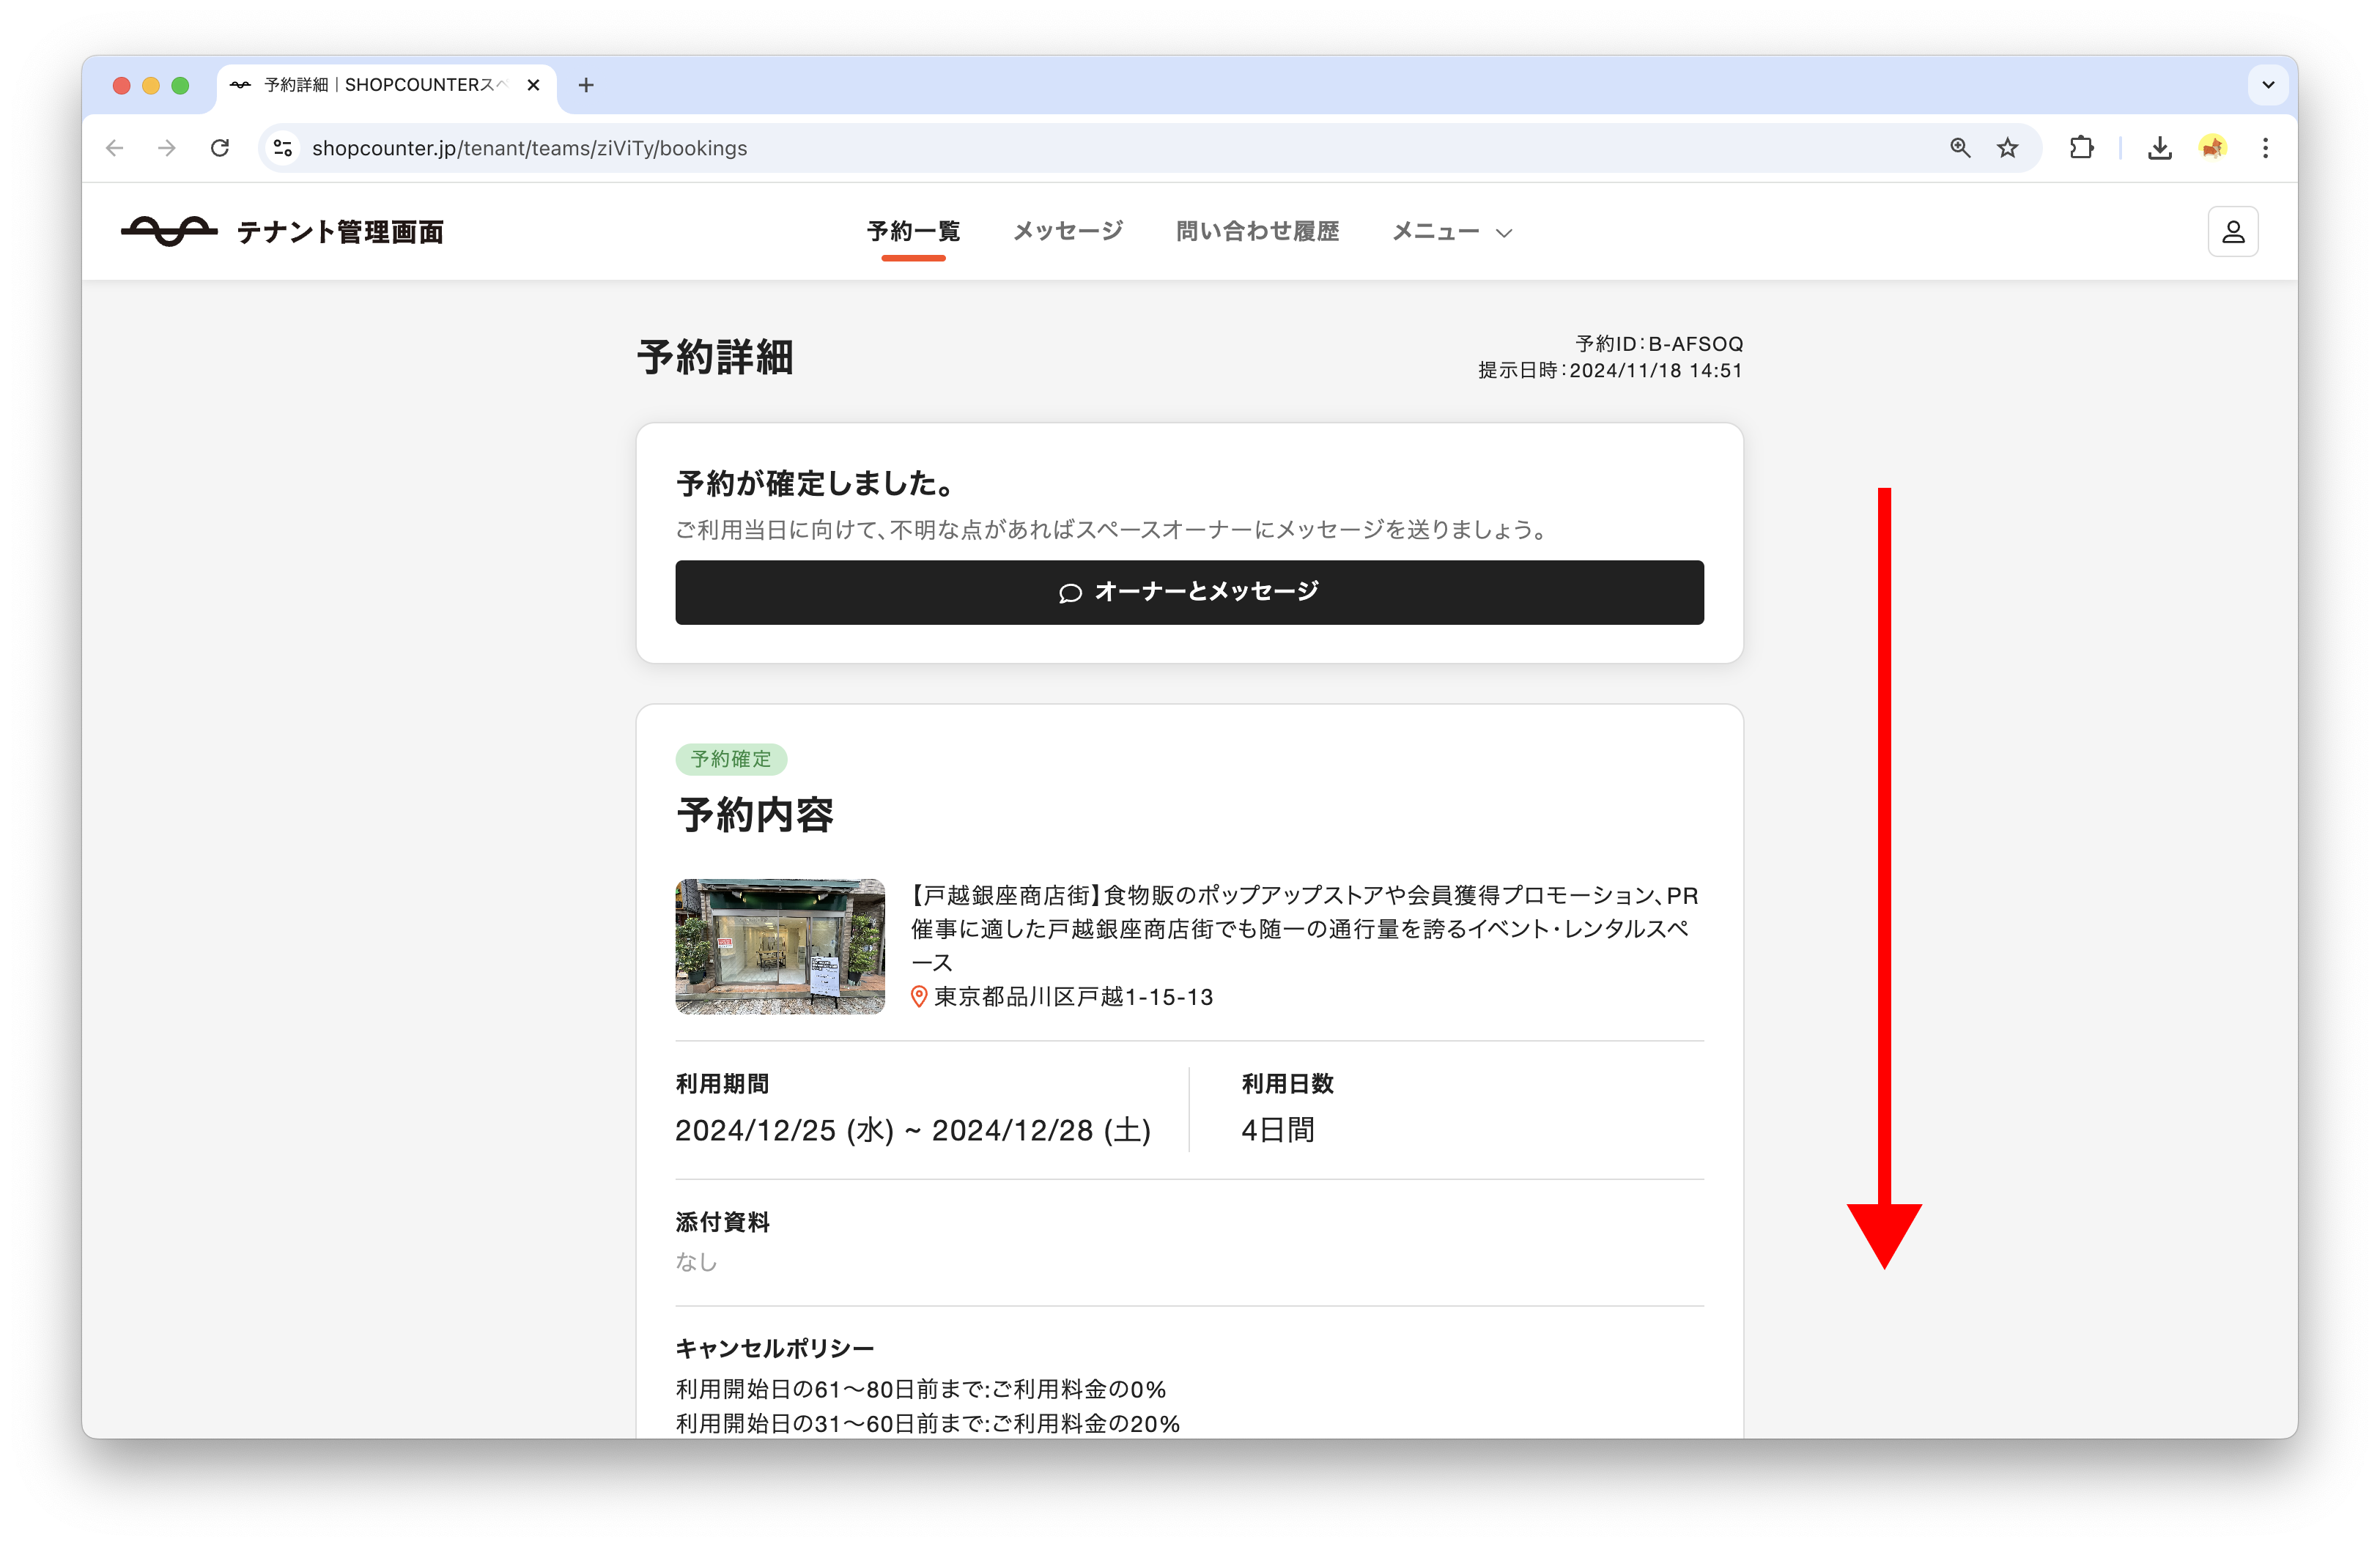Viewport: 2380px width, 1547px height.
Task: Open the browser extensions puzzle icon
Action: pos(2081,148)
